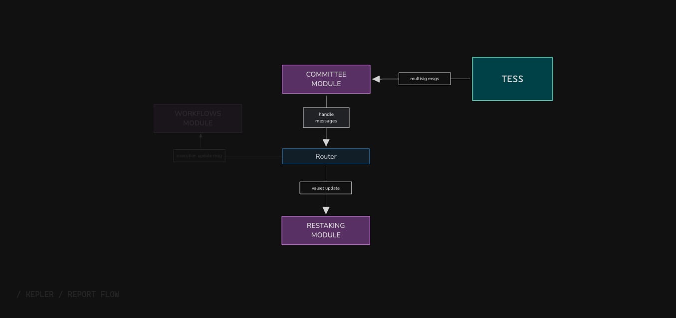This screenshot has width=676, height=318.
Task: Click the dimmed "execution update msg" label
Action: (200, 156)
